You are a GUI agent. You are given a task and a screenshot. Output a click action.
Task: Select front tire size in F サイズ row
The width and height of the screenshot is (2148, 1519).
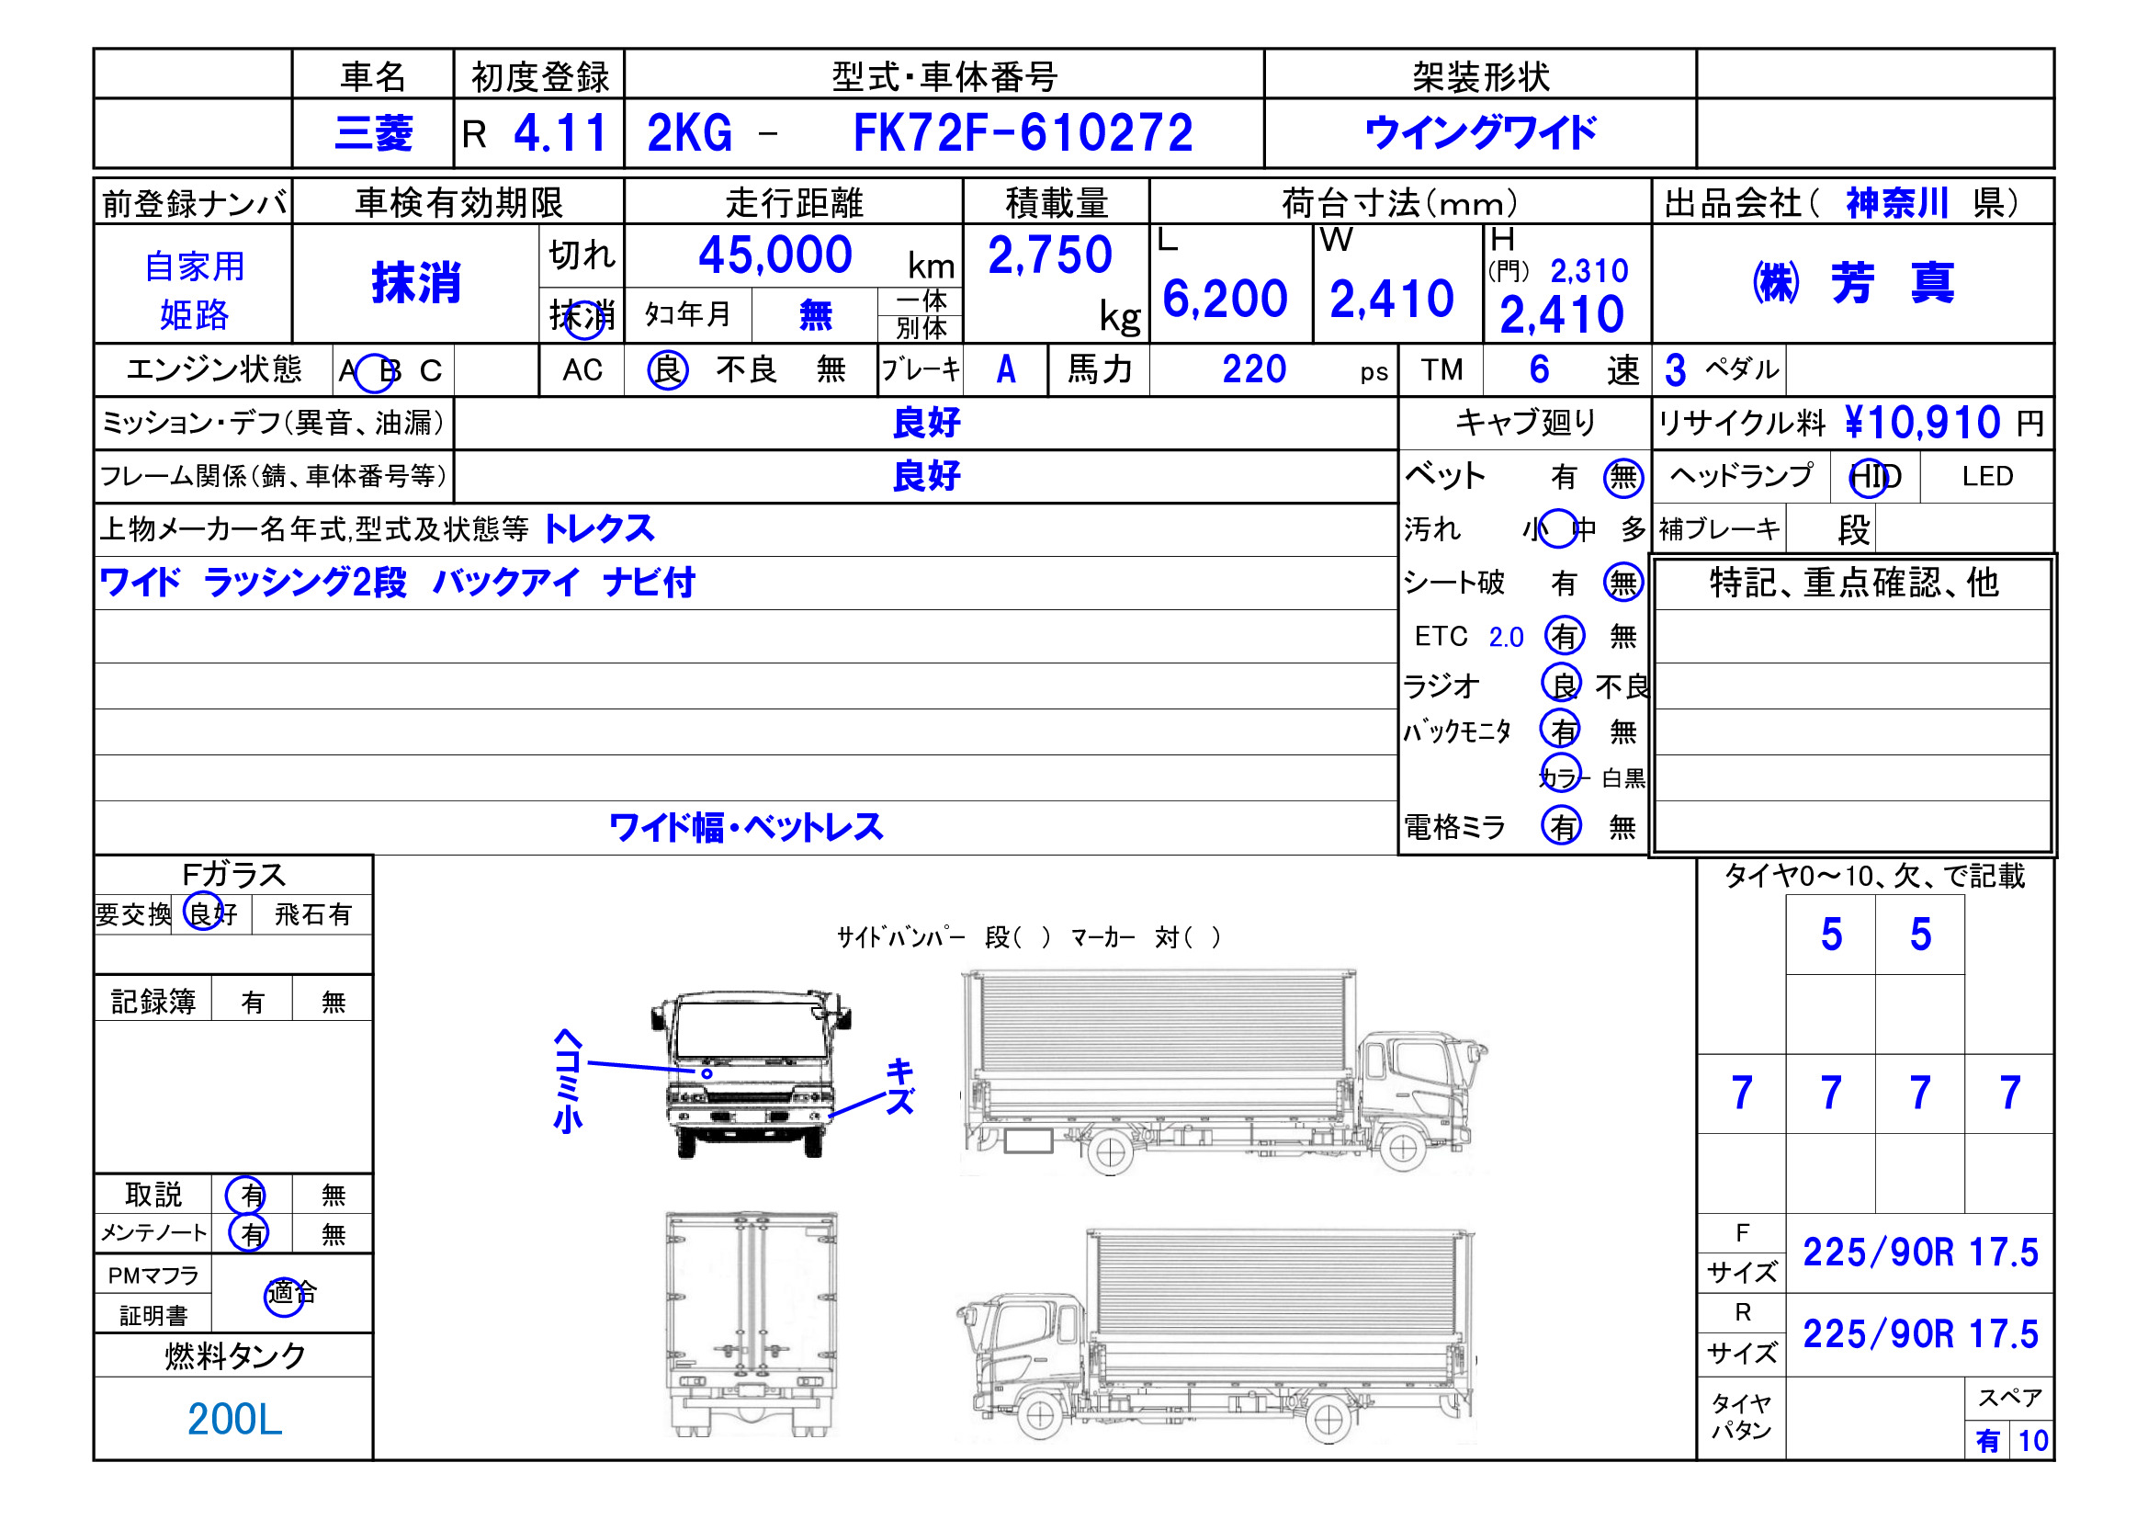[x=1920, y=1253]
